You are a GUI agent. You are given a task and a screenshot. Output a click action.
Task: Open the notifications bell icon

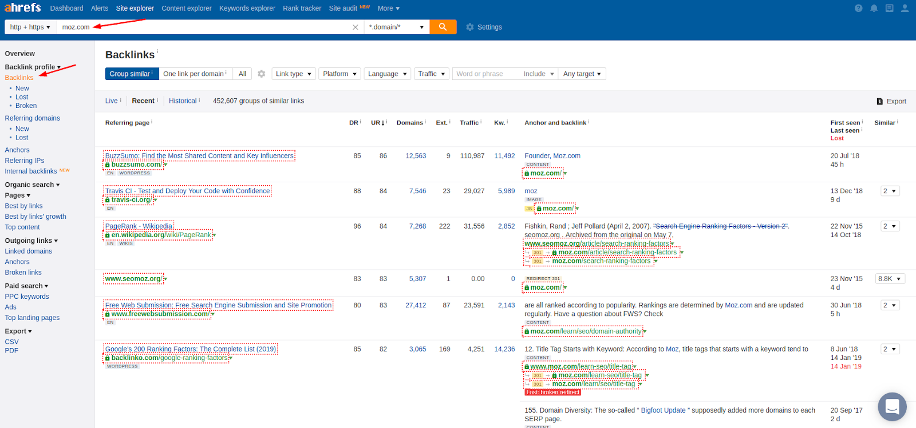874,8
